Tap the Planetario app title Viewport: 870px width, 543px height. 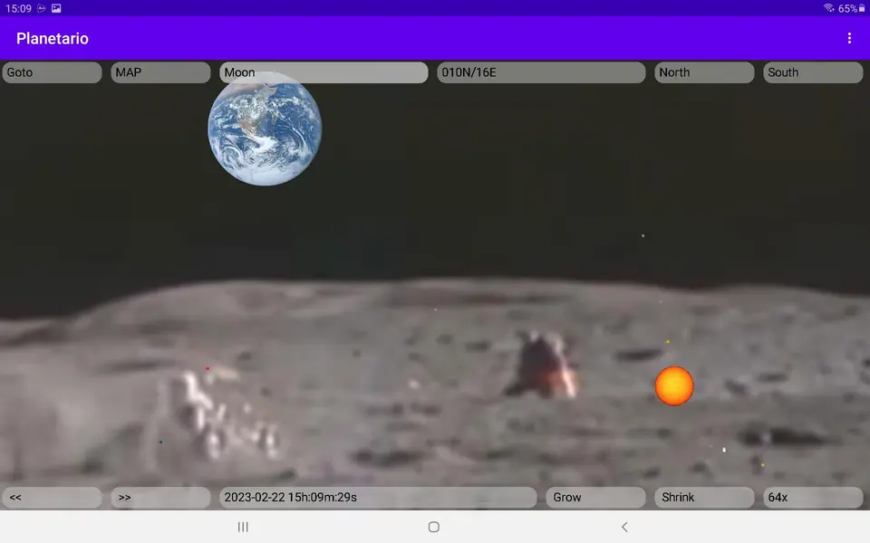(53, 38)
